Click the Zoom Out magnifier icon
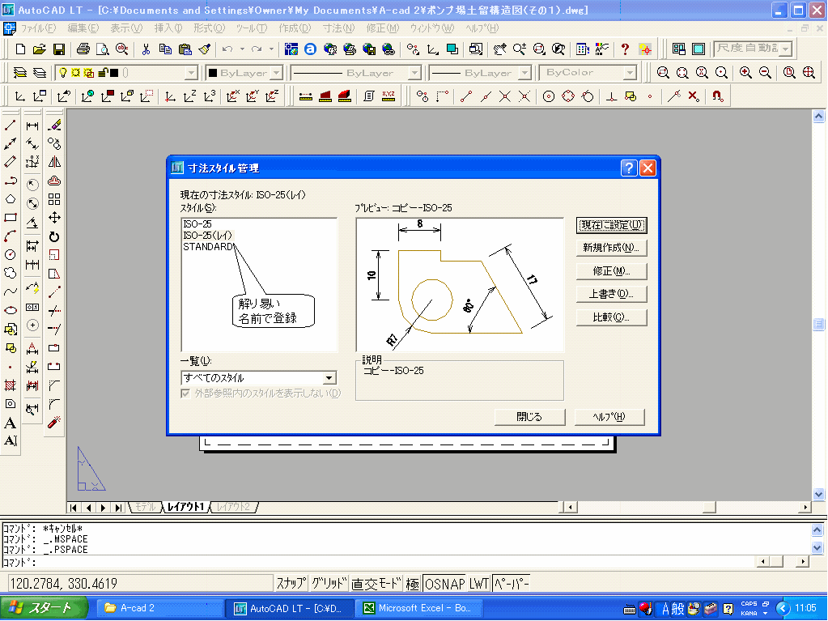Image resolution: width=828 pixels, height=621 pixels. (765, 73)
